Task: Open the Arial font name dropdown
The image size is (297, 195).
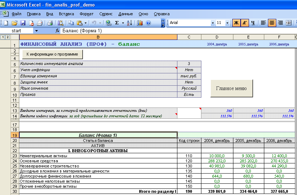Action: pyautogui.click(x=213, y=23)
